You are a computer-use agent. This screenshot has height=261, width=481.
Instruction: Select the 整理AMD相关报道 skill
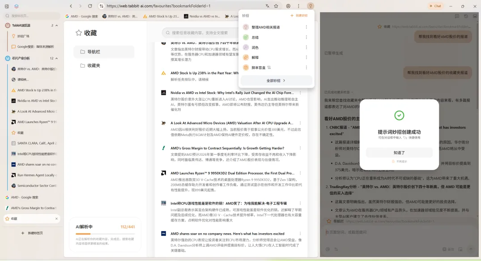click(x=266, y=27)
